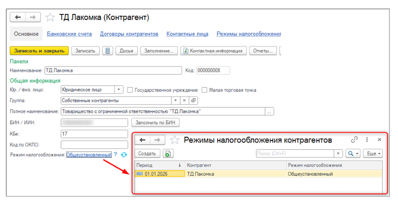Screen dimensions: 398x204
Task: Switch to the Основное tab
Action: pos(26,34)
